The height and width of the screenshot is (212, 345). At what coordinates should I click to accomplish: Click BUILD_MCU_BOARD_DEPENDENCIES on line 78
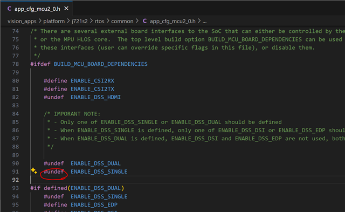coord(101,64)
